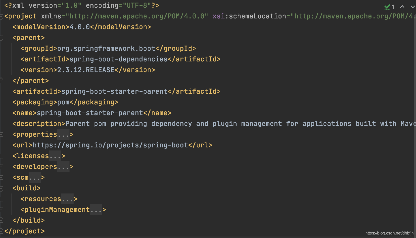Expand the folded resources block

(x=2, y=199)
